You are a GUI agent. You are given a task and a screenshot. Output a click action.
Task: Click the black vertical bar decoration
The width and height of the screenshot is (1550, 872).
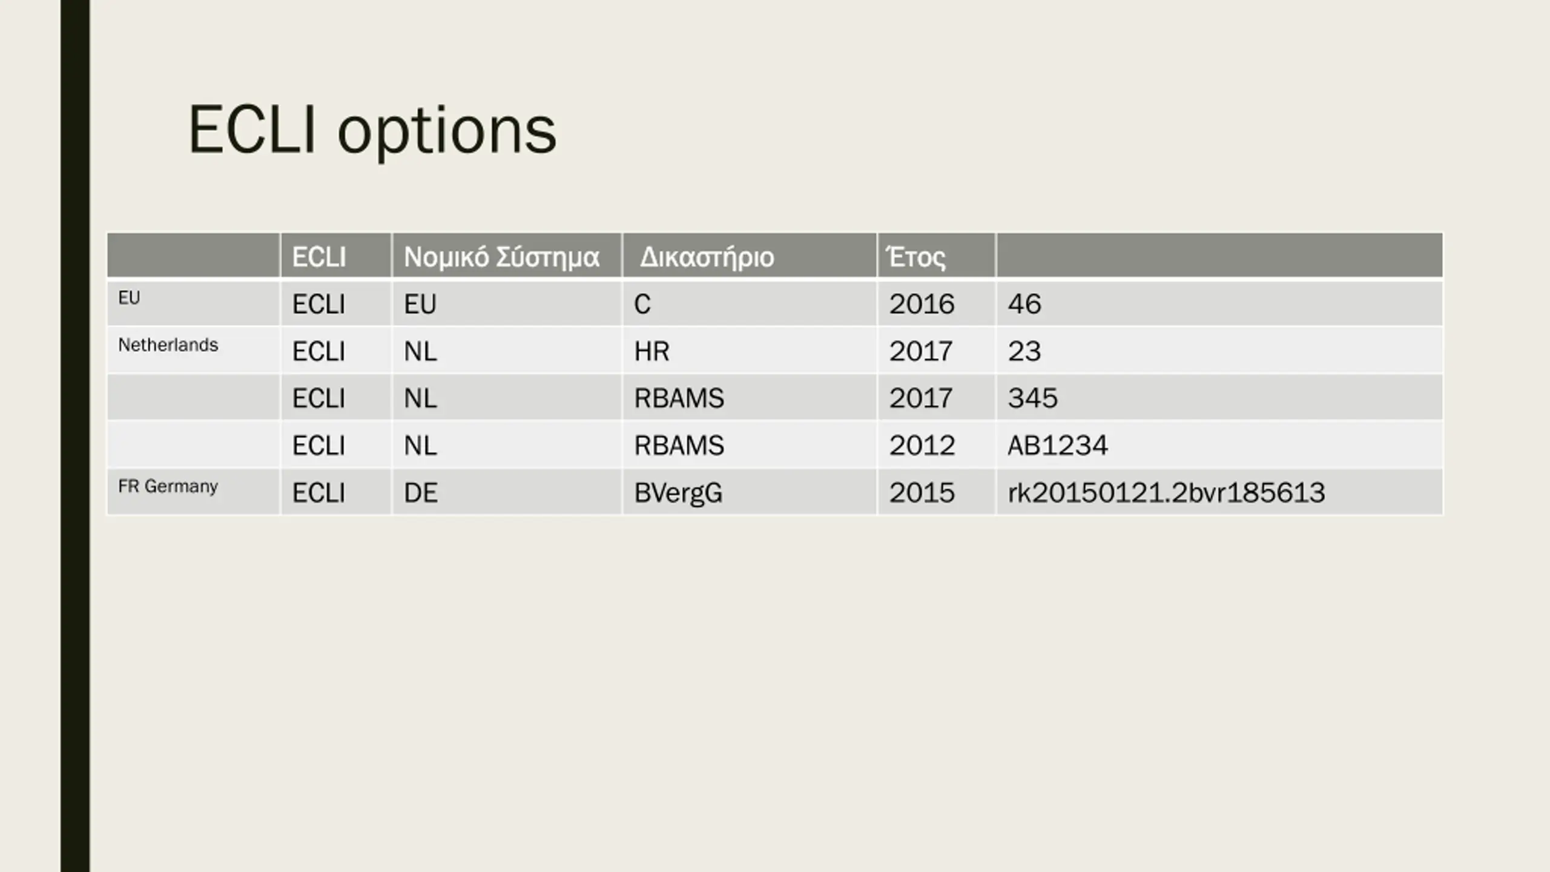point(75,436)
